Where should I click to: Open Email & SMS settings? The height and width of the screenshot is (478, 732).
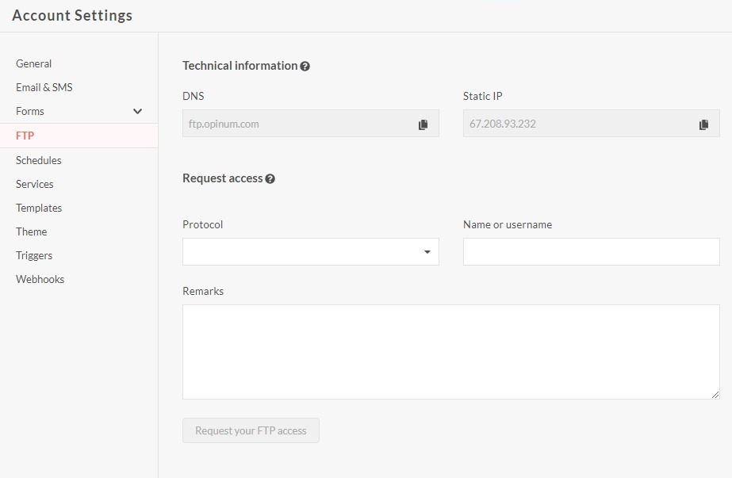click(44, 87)
